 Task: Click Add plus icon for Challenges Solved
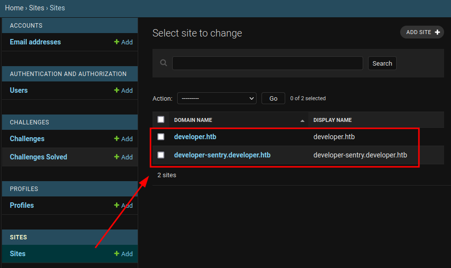[117, 157]
